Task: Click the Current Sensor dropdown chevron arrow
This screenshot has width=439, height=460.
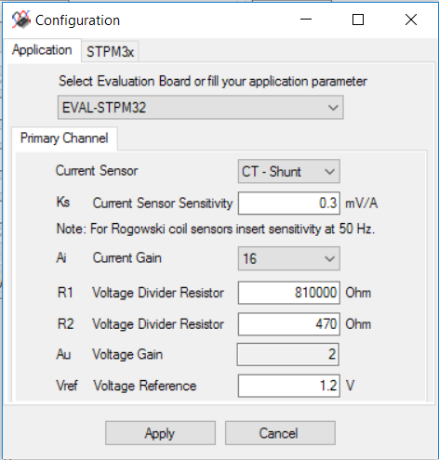Action: (x=329, y=172)
